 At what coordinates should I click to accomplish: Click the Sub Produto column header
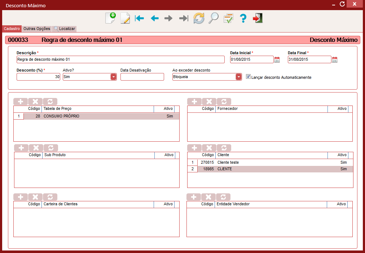(98, 155)
